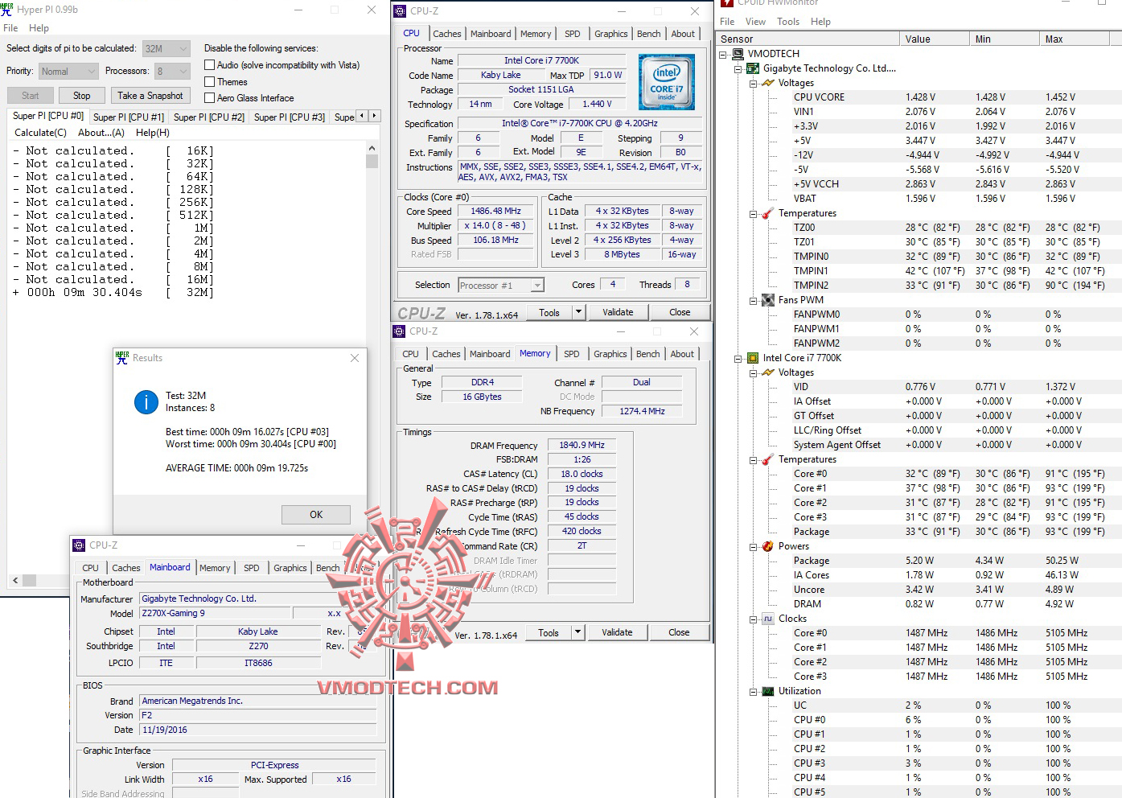The height and width of the screenshot is (798, 1122).
Task: Open the Tools menu in HWMonitor
Action: pos(788,22)
